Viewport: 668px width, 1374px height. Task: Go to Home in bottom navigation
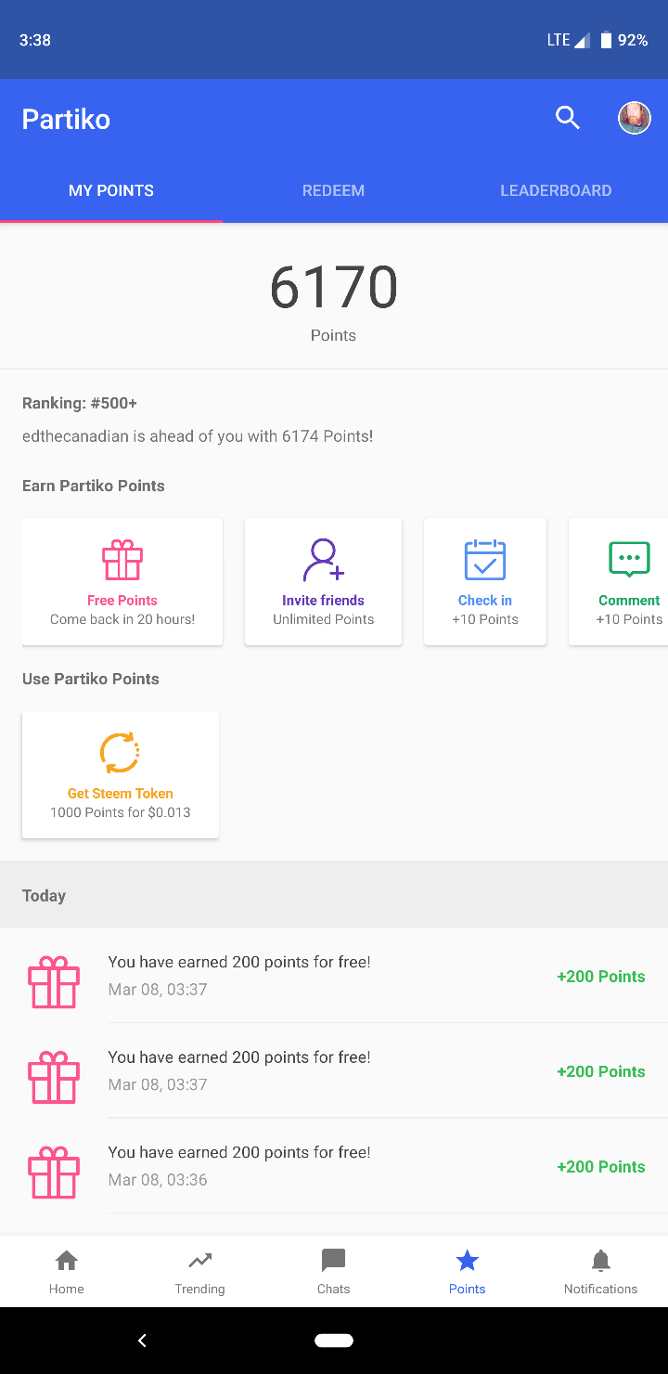coord(67,1272)
